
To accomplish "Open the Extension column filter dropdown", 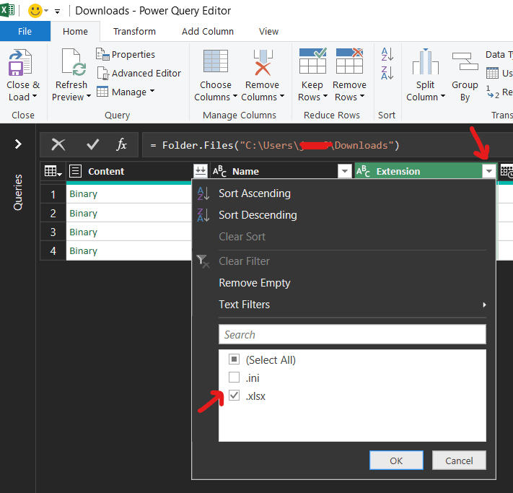I will click(x=489, y=171).
